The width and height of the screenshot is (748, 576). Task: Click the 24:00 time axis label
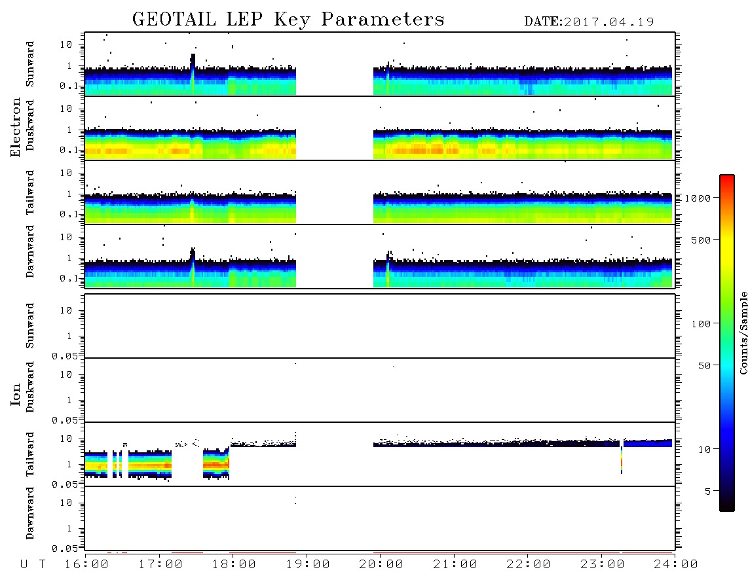[676, 565]
